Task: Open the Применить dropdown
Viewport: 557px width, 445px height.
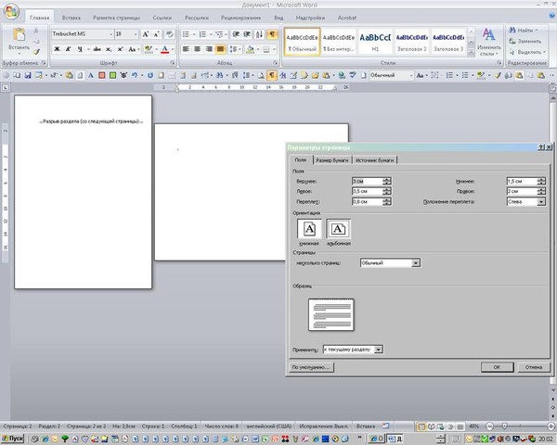Action: [379, 350]
